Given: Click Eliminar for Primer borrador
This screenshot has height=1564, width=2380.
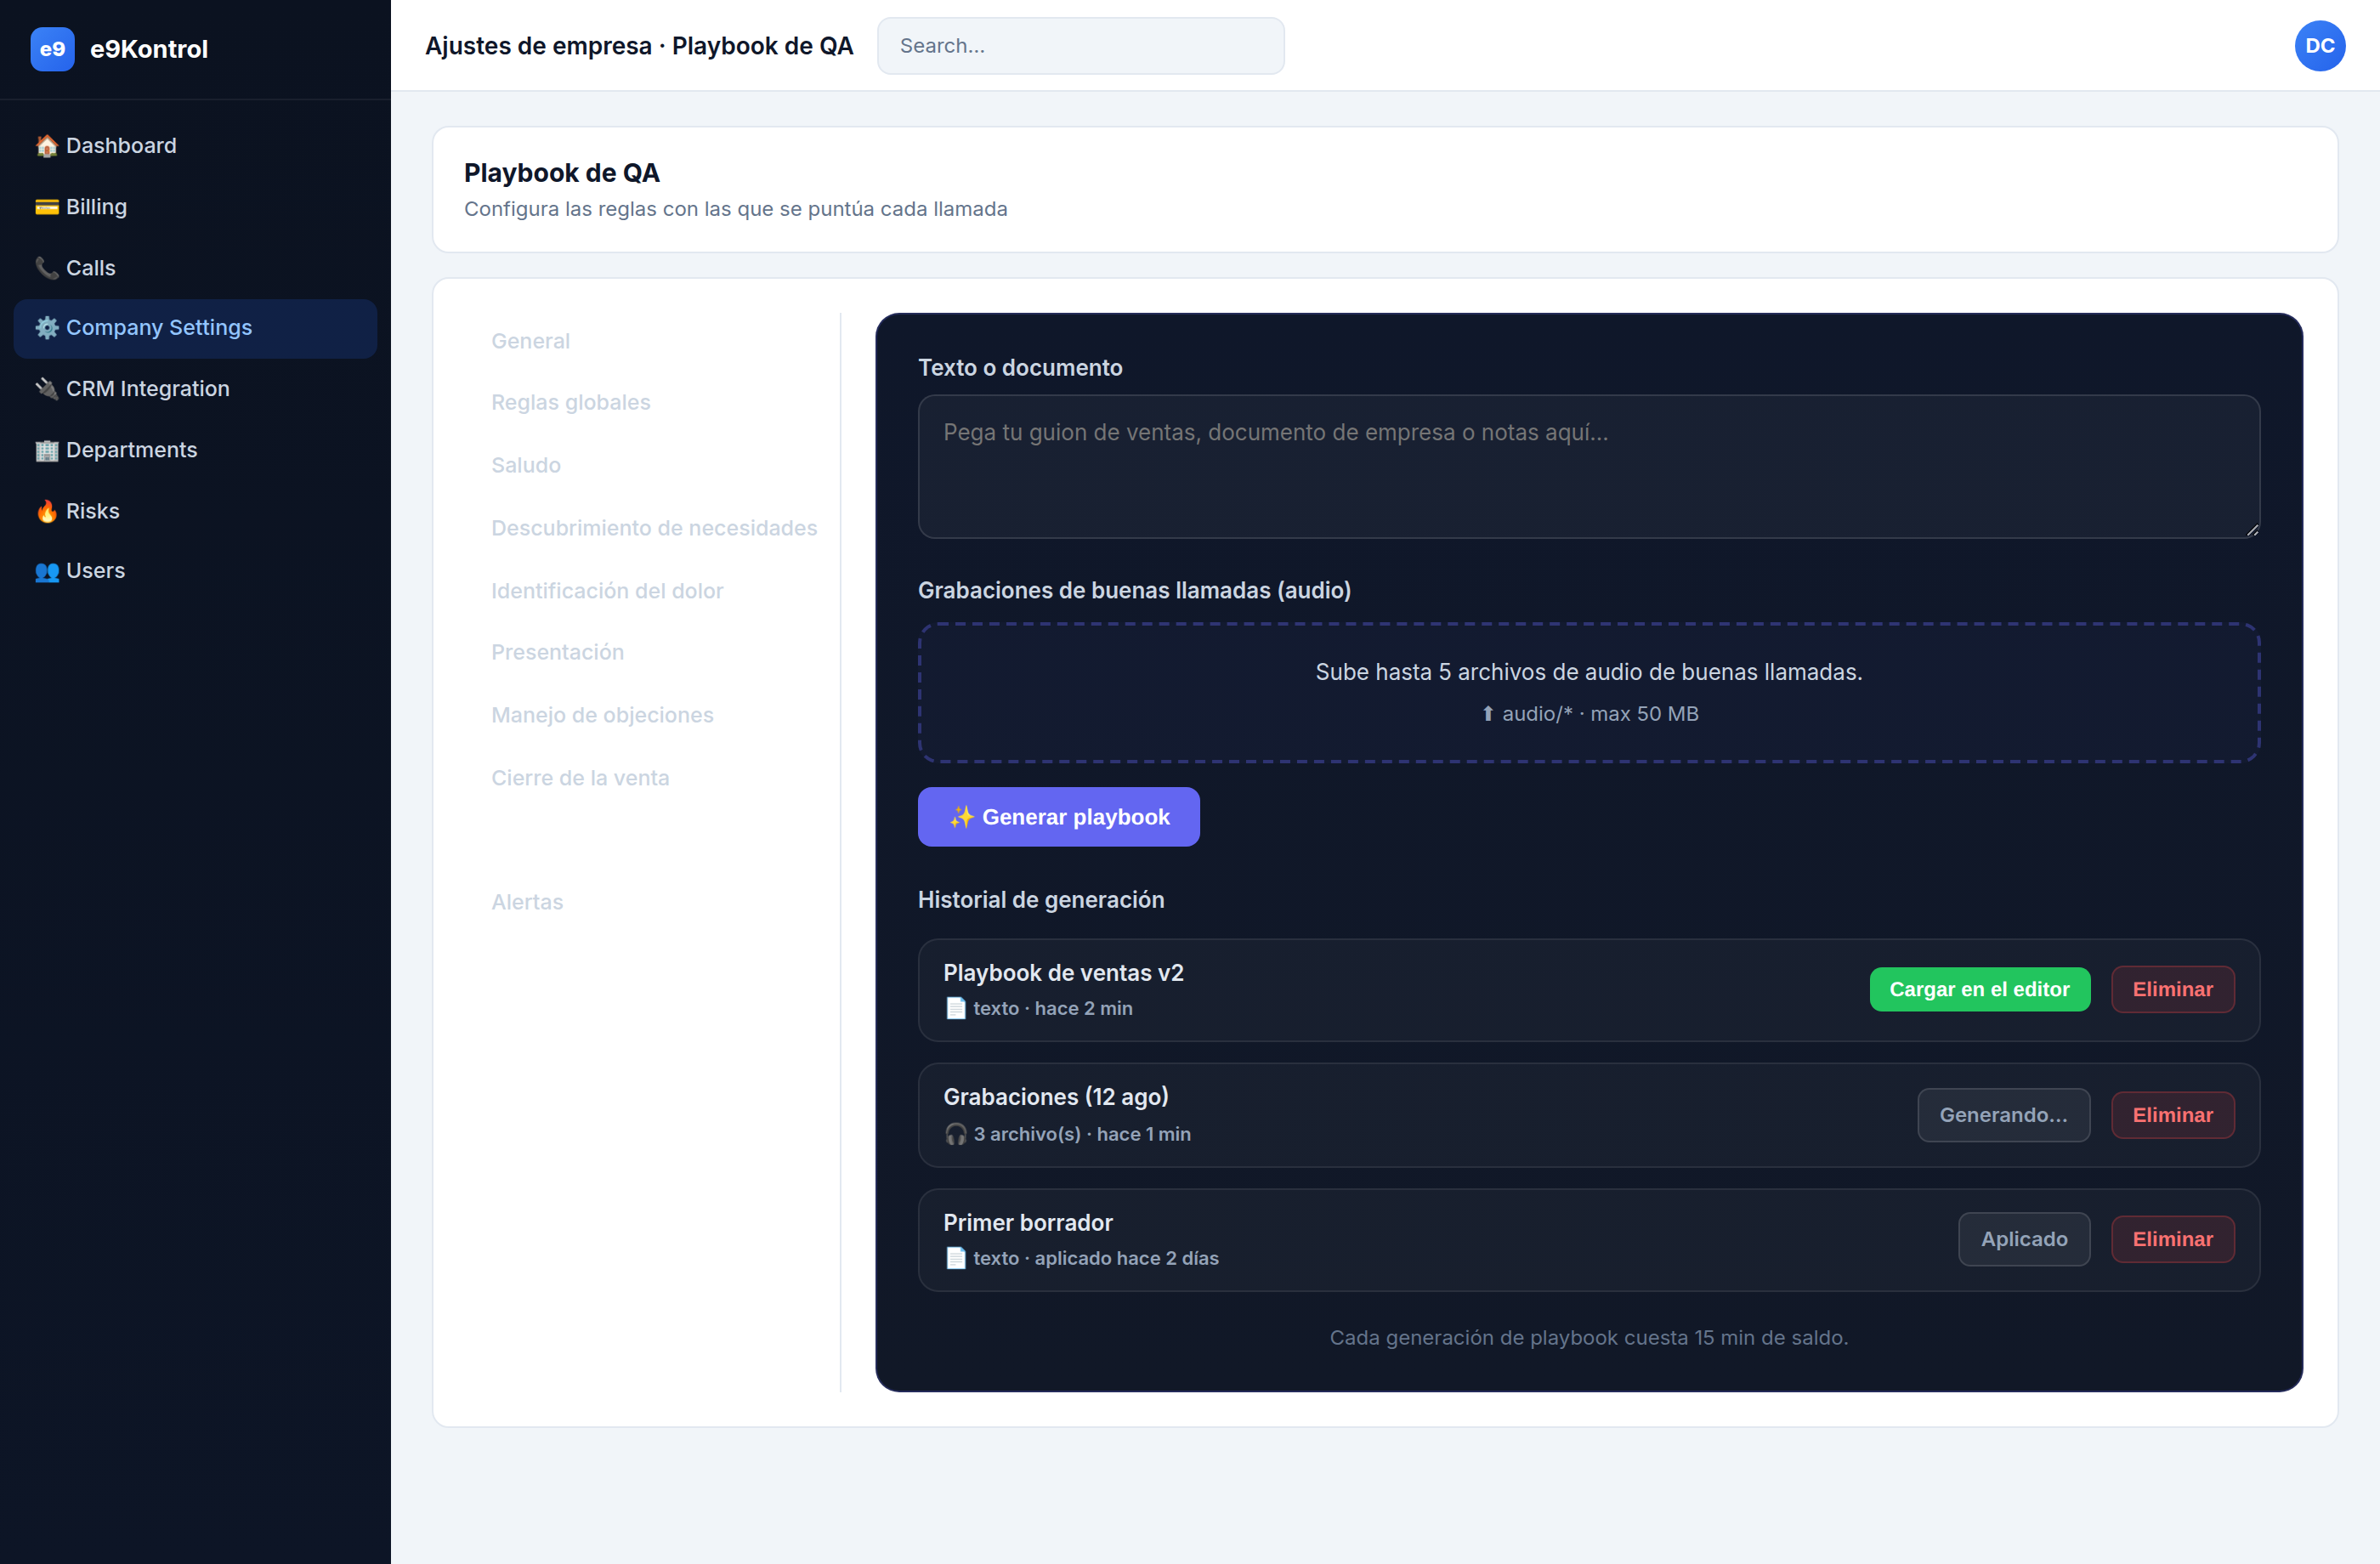Looking at the screenshot, I should pyautogui.click(x=2172, y=1239).
